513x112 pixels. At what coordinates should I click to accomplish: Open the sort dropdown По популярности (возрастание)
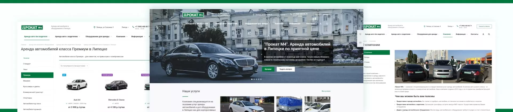[x=74, y=66]
